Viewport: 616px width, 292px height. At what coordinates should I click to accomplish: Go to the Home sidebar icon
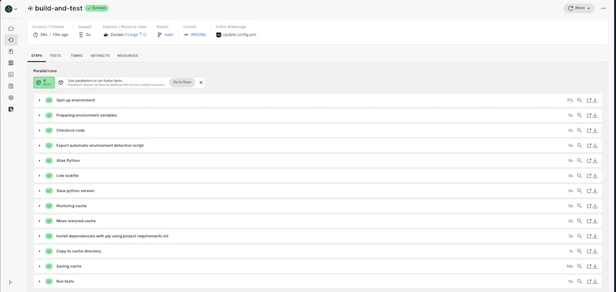click(x=11, y=28)
